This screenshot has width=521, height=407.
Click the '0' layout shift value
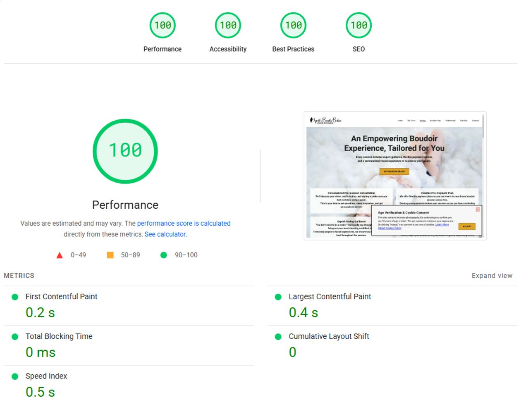click(x=292, y=352)
